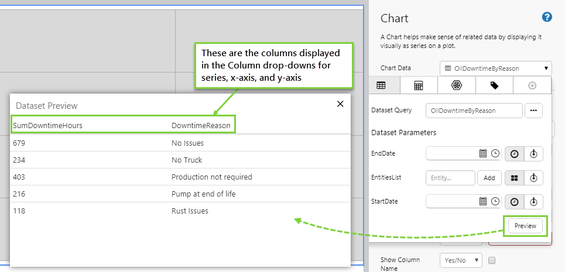This screenshot has height=272, width=565.
Task: Click the EntitiesList entity input field
Action: click(450, 178)
